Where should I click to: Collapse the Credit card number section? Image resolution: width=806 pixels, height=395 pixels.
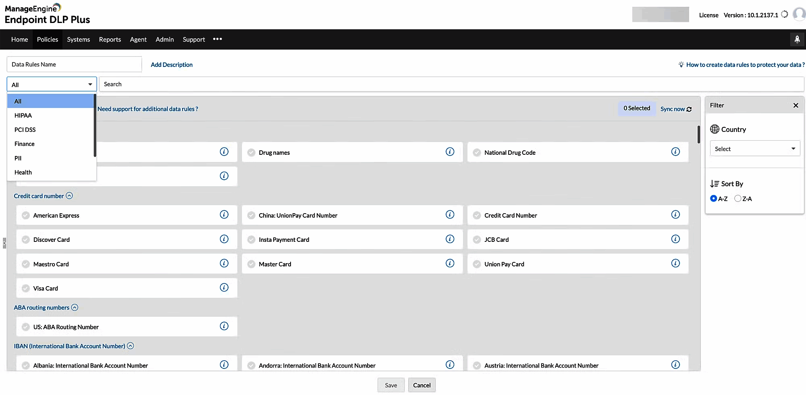click(x=69, y=195)
